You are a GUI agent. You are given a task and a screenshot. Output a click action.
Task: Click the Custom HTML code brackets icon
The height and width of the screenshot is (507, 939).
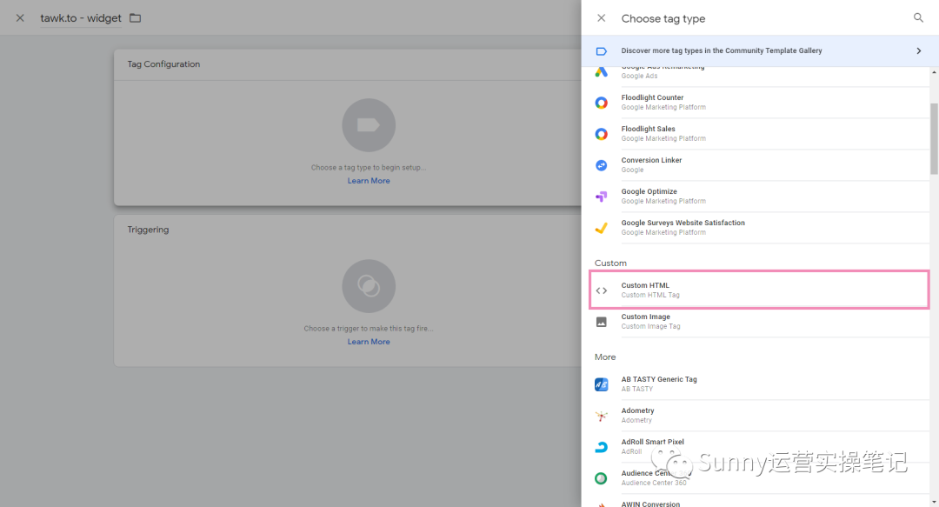[602, 290]
